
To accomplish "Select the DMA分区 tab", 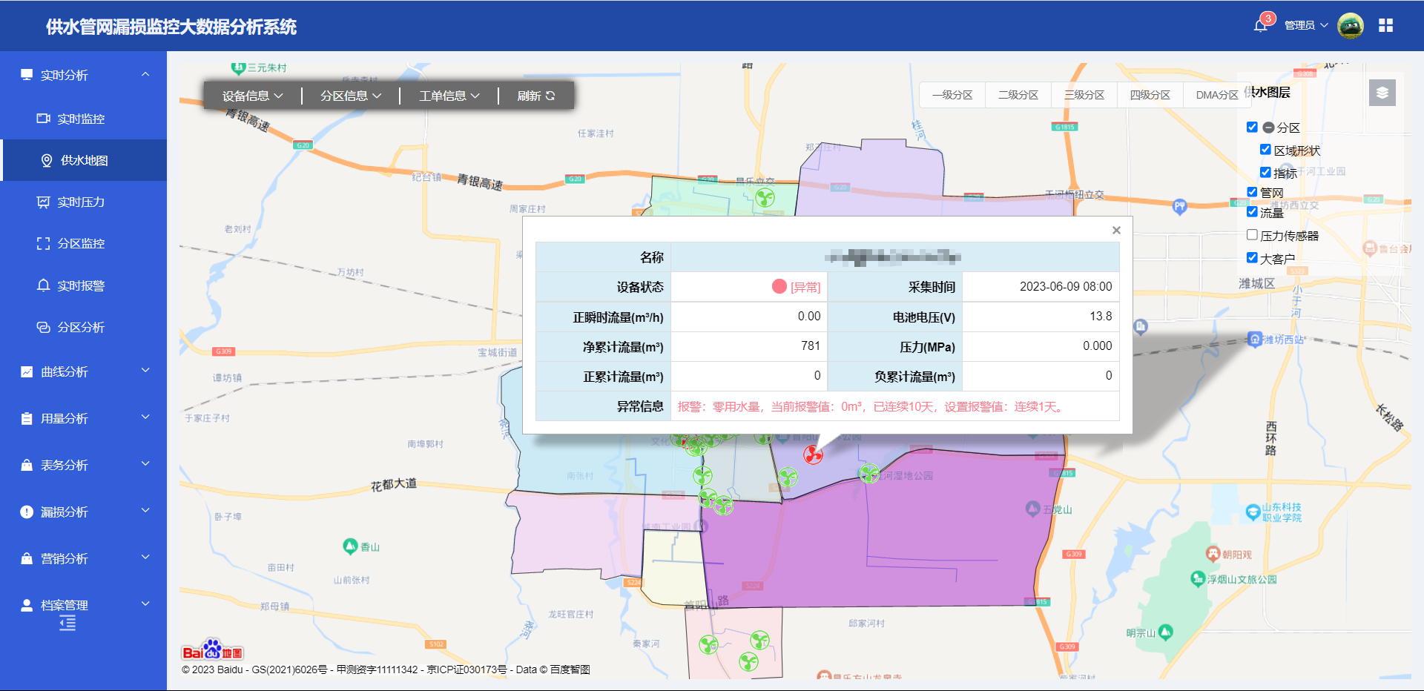I will (1216, 95).
